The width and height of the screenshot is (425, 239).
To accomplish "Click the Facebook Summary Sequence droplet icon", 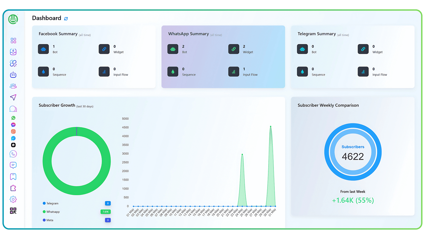I will [43, 72].
